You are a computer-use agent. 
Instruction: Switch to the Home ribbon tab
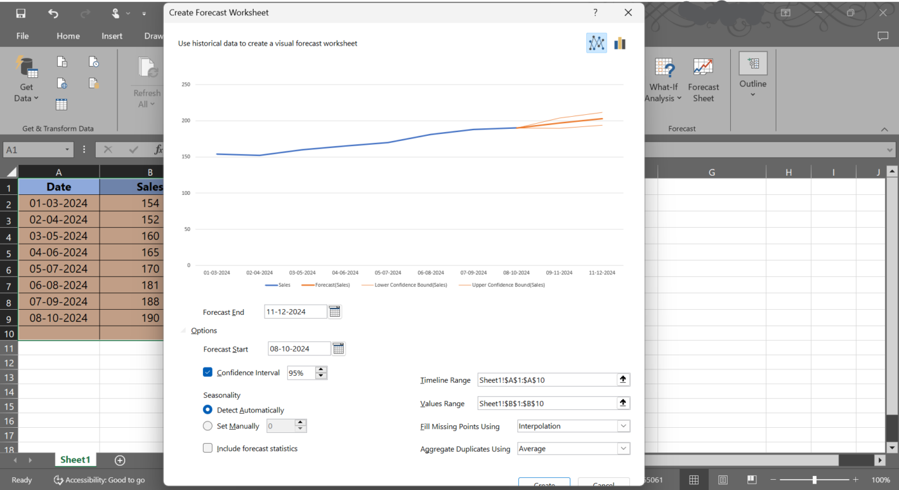[x=68, y=36]
